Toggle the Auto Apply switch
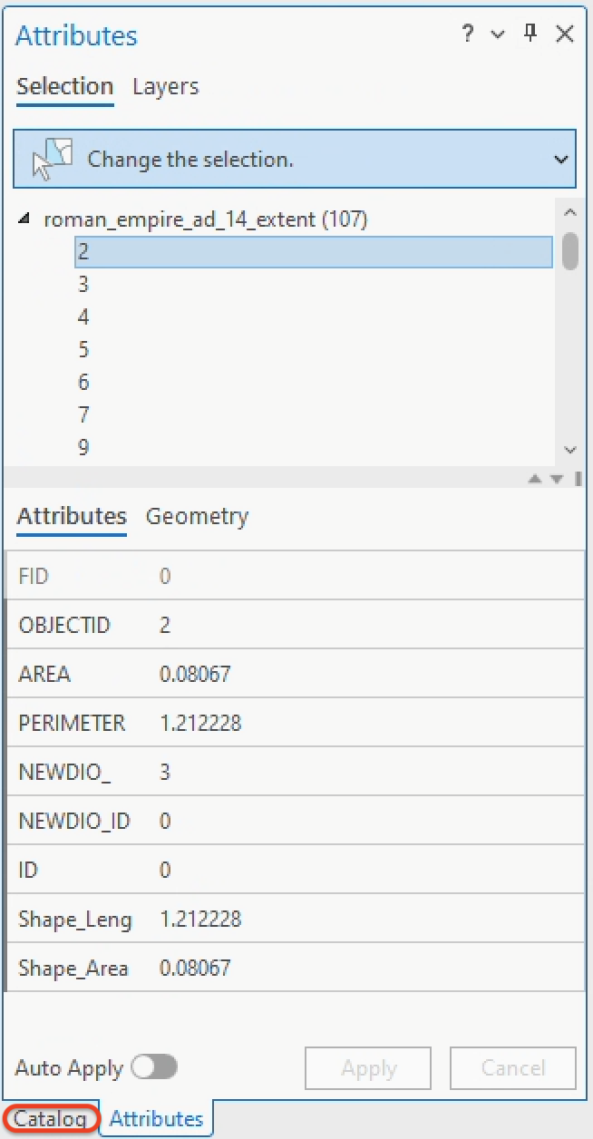This screenshot has height=1139, width=593. pyautogui.click(x=154, y=1067)
